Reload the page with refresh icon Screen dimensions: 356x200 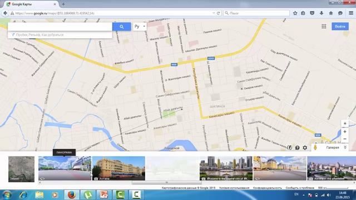tap(218, 13)
